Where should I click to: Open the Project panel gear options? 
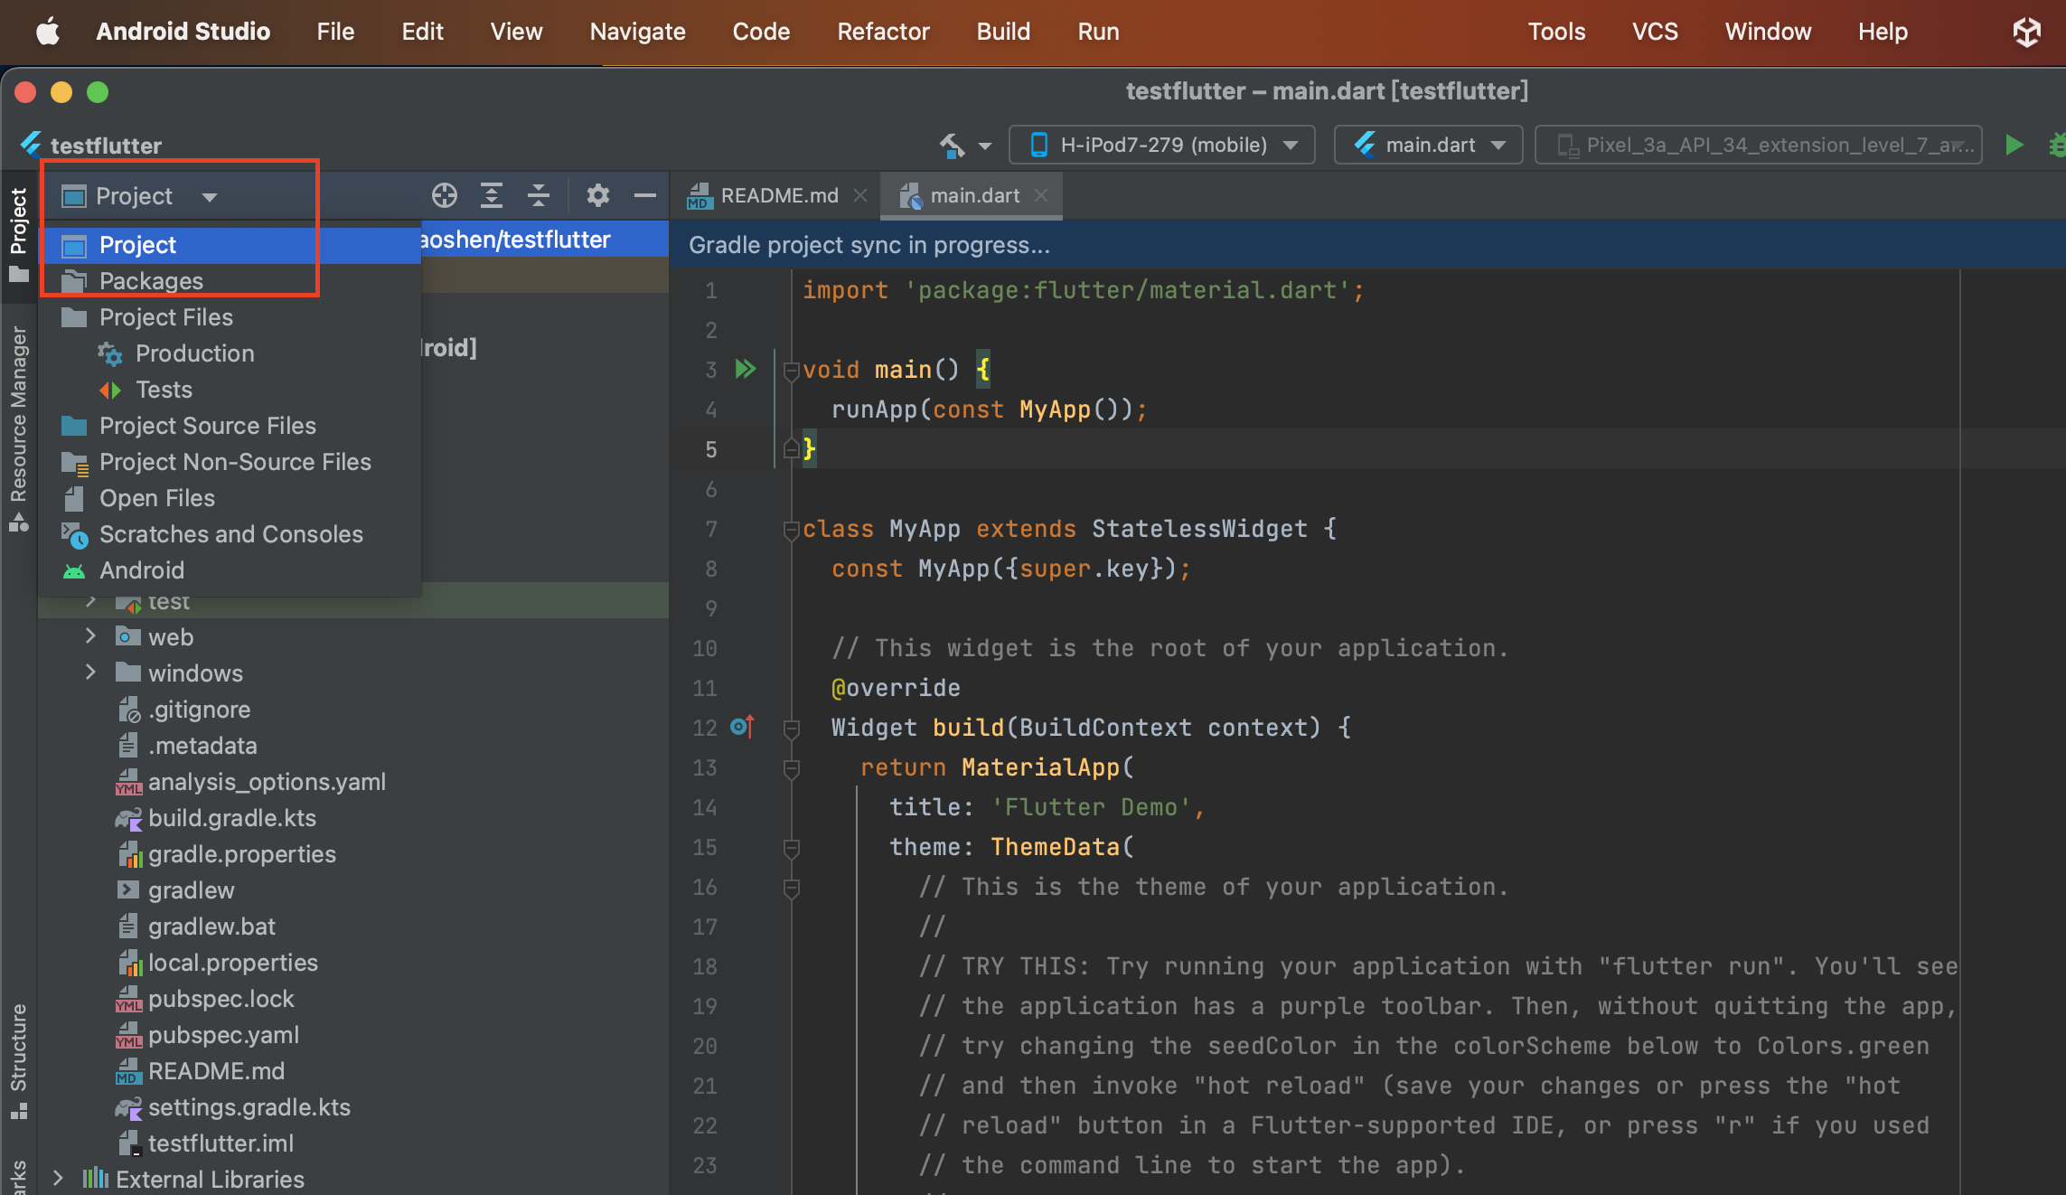click(597, 195)
